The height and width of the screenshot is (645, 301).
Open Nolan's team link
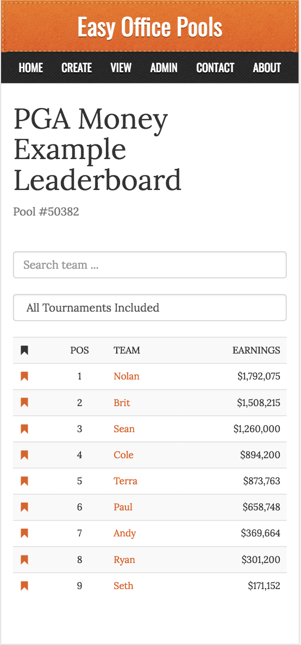click(x=127, y=376)
